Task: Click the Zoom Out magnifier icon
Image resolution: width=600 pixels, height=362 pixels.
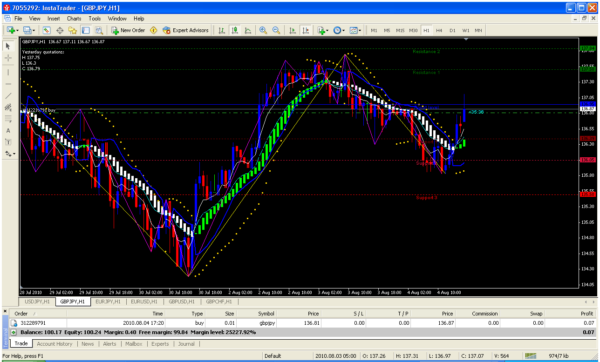Action: click(x=276, y=30)
